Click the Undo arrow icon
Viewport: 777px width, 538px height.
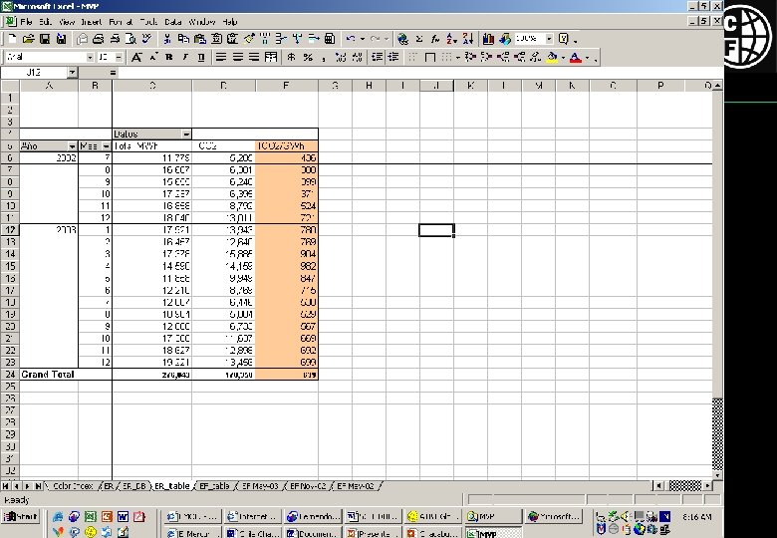[x=351, y=39]
